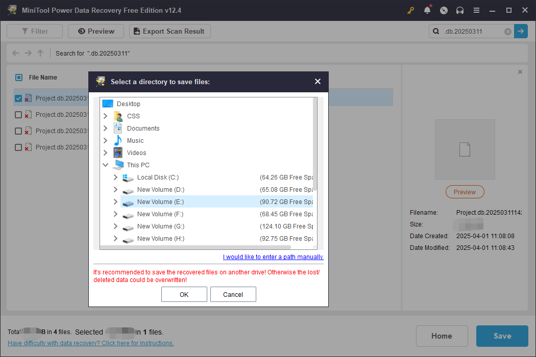
Task: Expand New Volume (G:) node
Action: pyautogui.click(x=115, y=226)
